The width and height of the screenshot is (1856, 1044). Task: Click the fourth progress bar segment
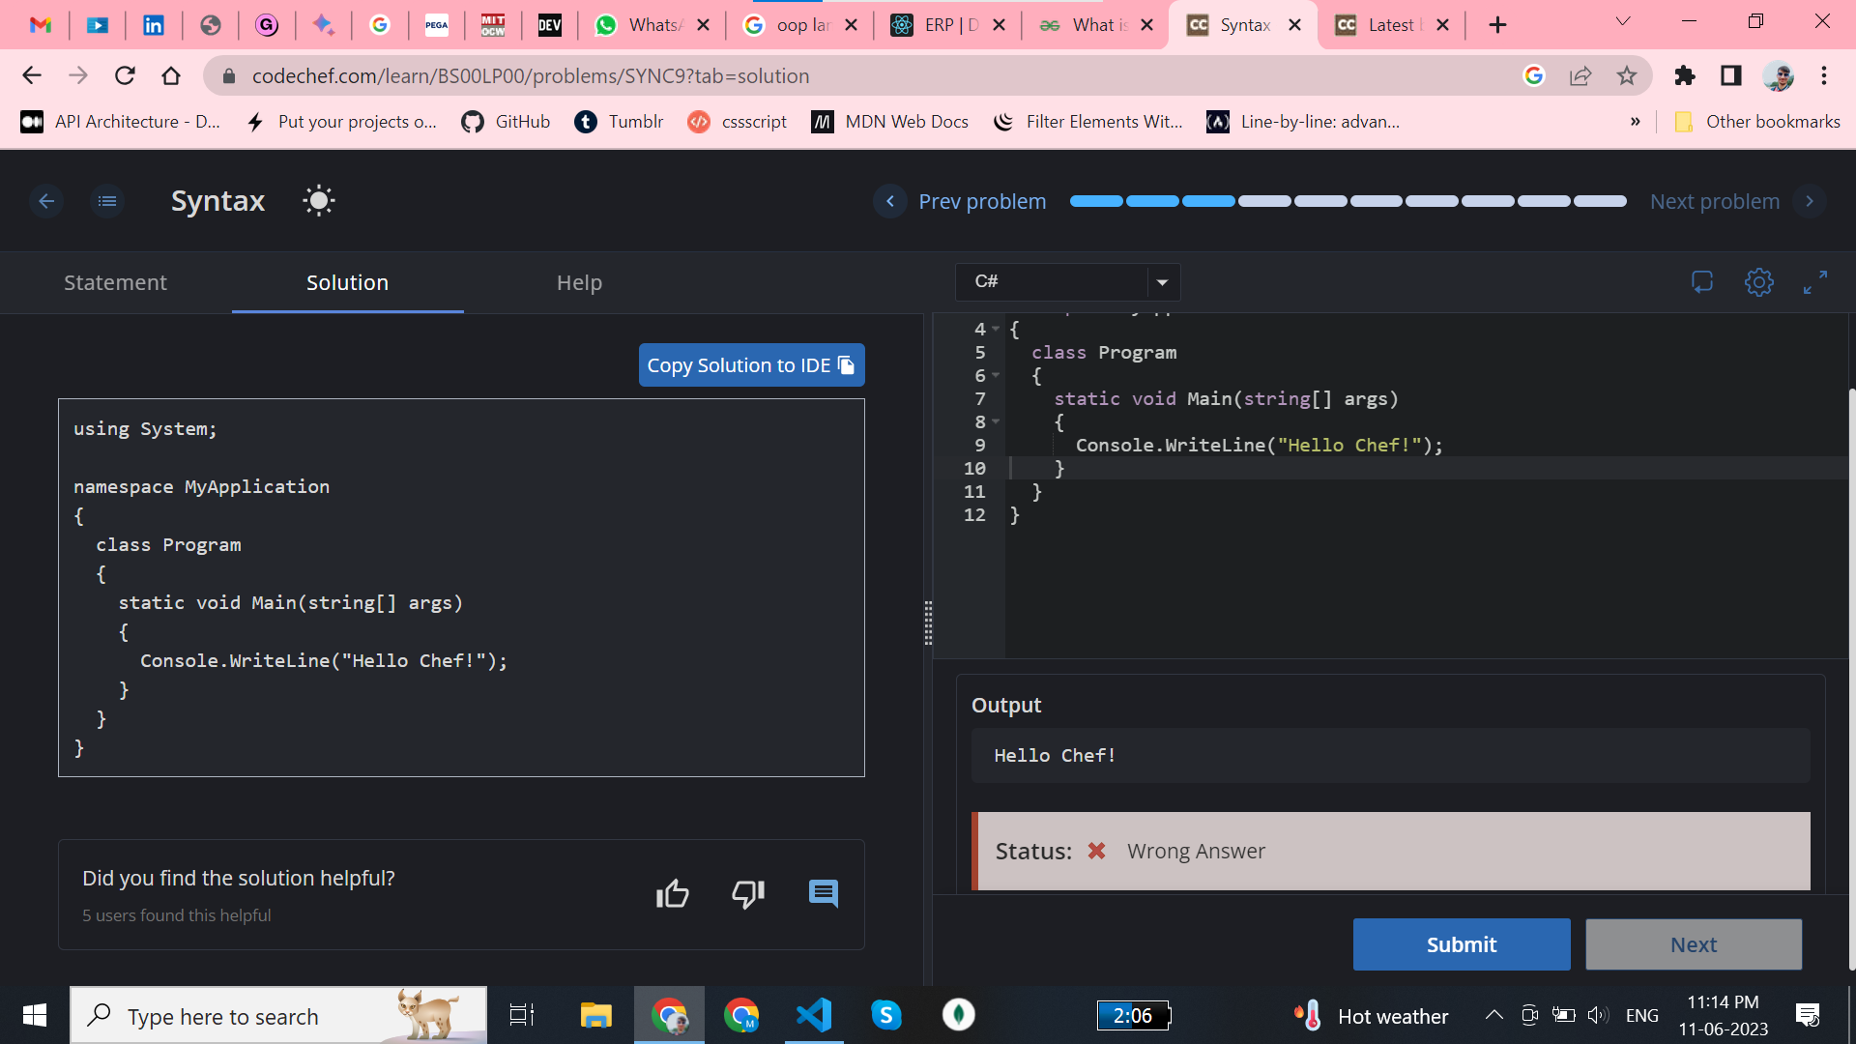click(x=1264, y=201)
